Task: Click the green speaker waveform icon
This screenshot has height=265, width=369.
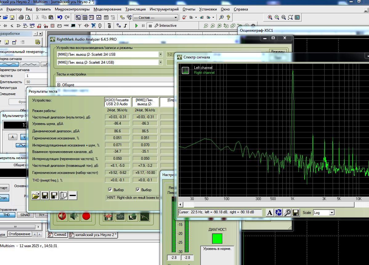Action: coord(74,216)
